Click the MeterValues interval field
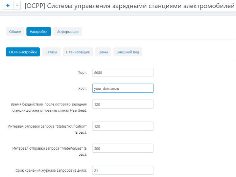236x177 pixels. coord(123,148)
